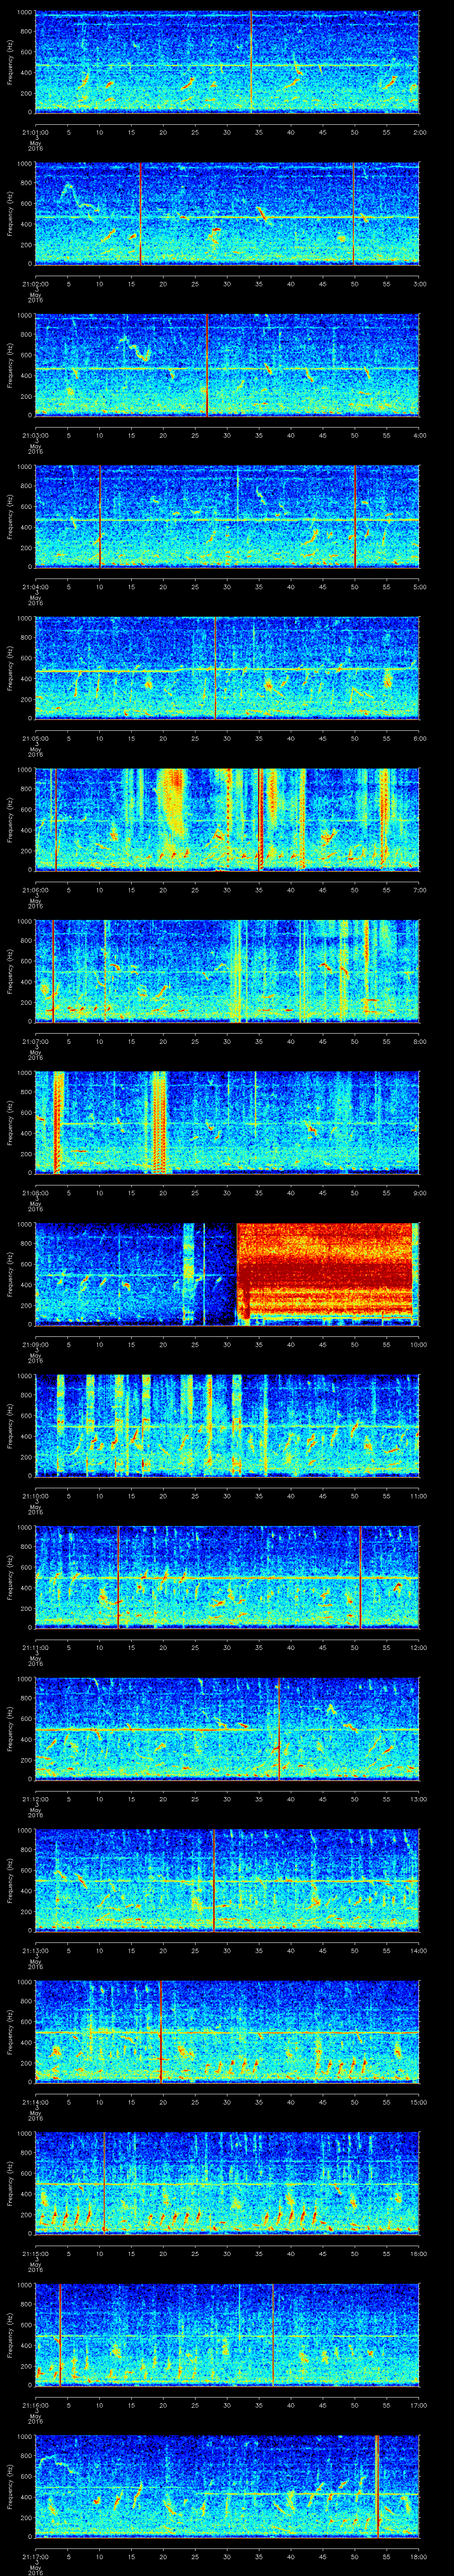Screen dimensions: 454x2576
Task: Select the 21:08:00 time label
Action: click(35, 1192)
